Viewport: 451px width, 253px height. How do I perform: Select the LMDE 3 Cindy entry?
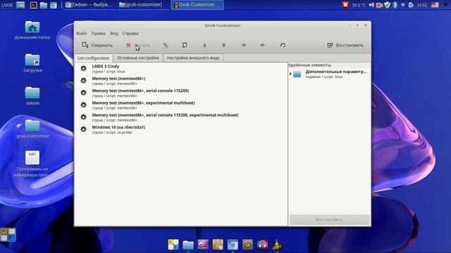click(180, 69)
